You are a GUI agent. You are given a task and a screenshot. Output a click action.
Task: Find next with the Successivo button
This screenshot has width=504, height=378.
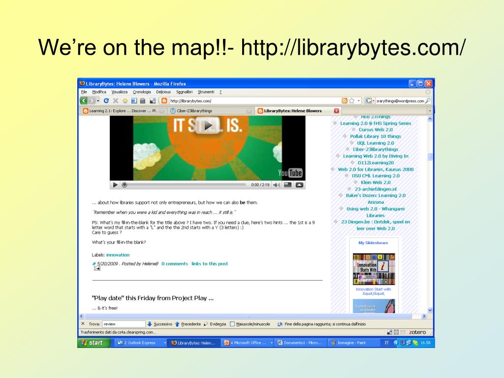[x=160, y=324]
